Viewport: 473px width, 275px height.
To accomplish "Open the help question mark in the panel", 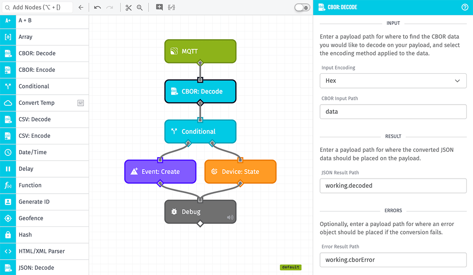I will pos(466,7).
